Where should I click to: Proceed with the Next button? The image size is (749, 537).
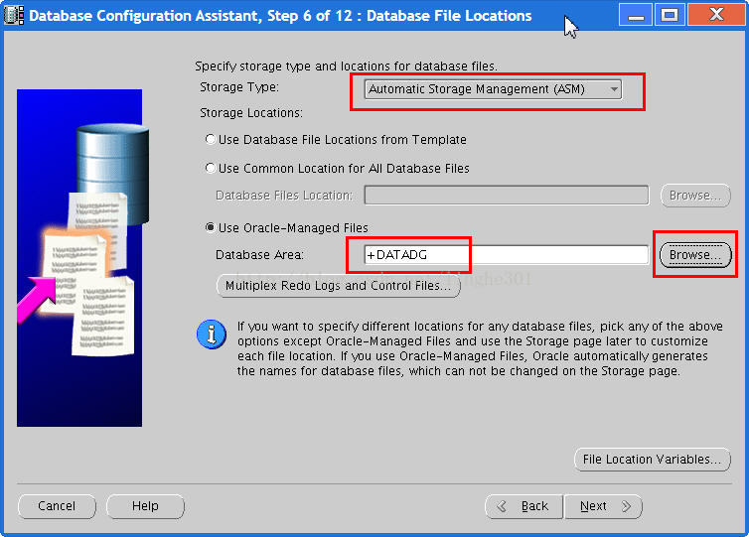[603, 506]
